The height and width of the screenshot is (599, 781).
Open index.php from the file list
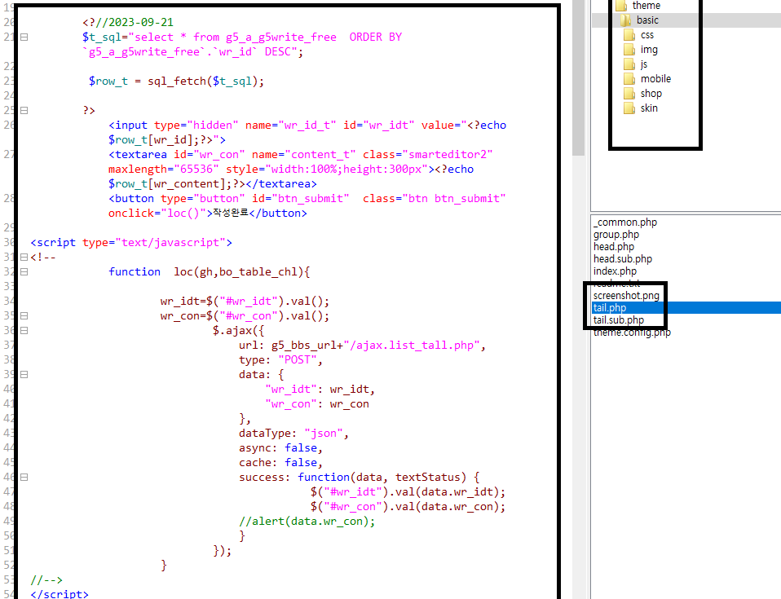[x=616, y=271]
